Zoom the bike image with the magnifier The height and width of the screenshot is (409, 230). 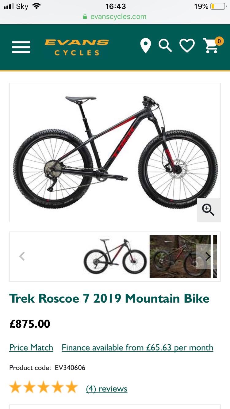click(209, 210)
